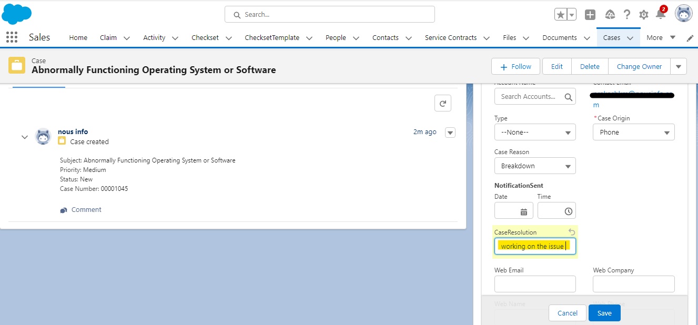Image resolution: width=698 pixels, height=325 pixels.
Task: Open the feed post actions dropdown
Action: point(450,133)
